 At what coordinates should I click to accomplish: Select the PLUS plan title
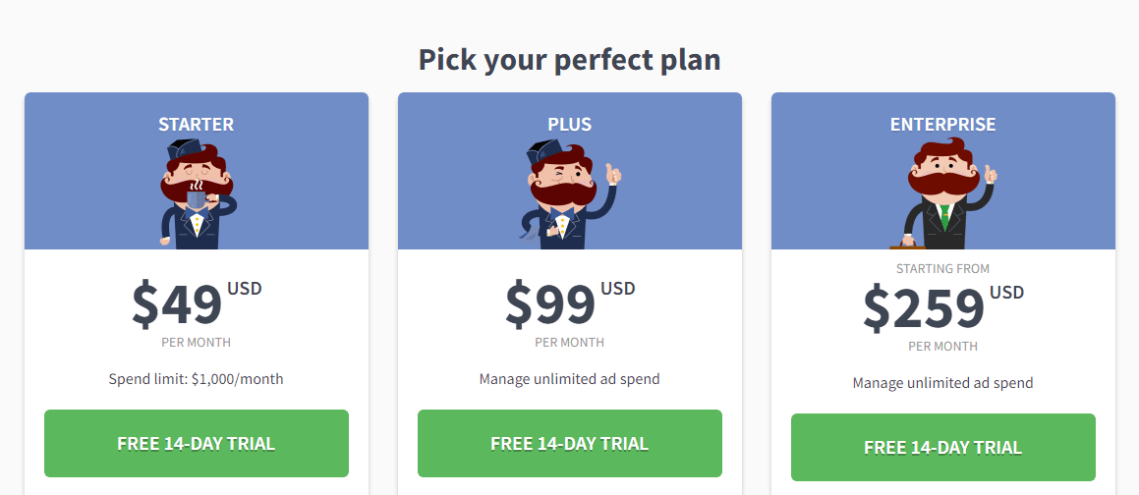[x=570, y=125]
